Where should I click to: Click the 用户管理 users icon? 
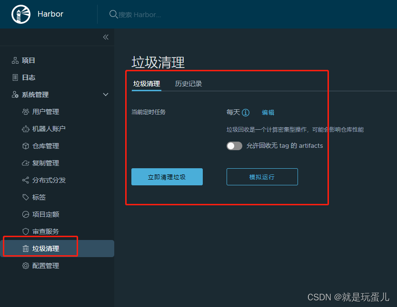point(26,112)
